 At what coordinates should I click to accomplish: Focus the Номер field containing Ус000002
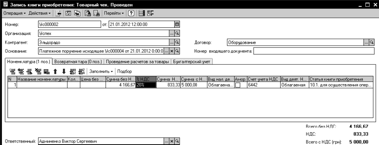click(69, 24)
